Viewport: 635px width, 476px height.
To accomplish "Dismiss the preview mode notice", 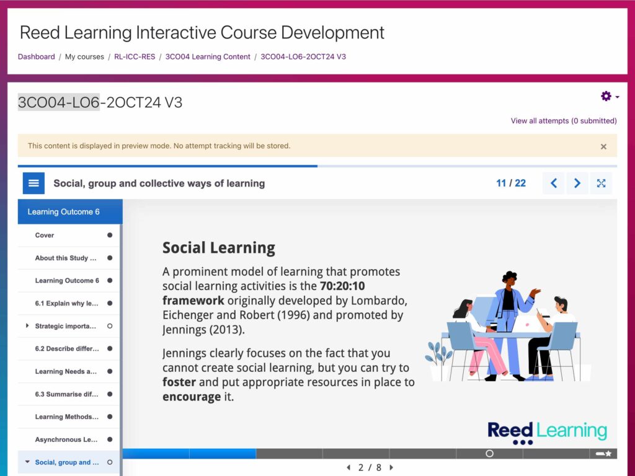I will pos(603,147).
